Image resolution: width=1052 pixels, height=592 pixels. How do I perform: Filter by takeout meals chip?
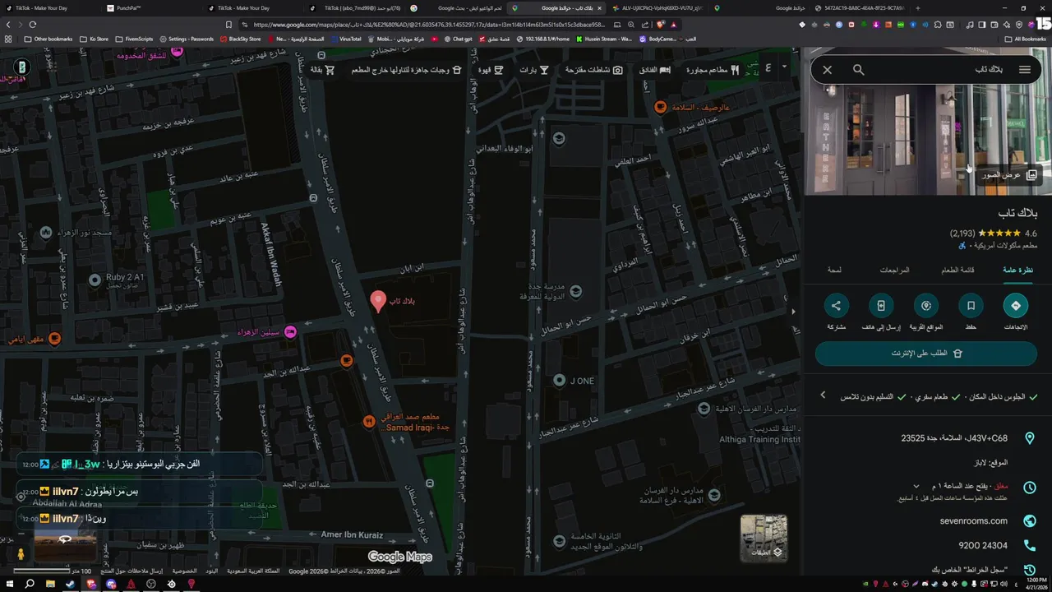[406, 70]
